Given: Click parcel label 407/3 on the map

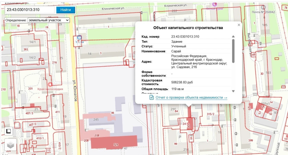Looking at the screenshot, I should tap(29, 113).
